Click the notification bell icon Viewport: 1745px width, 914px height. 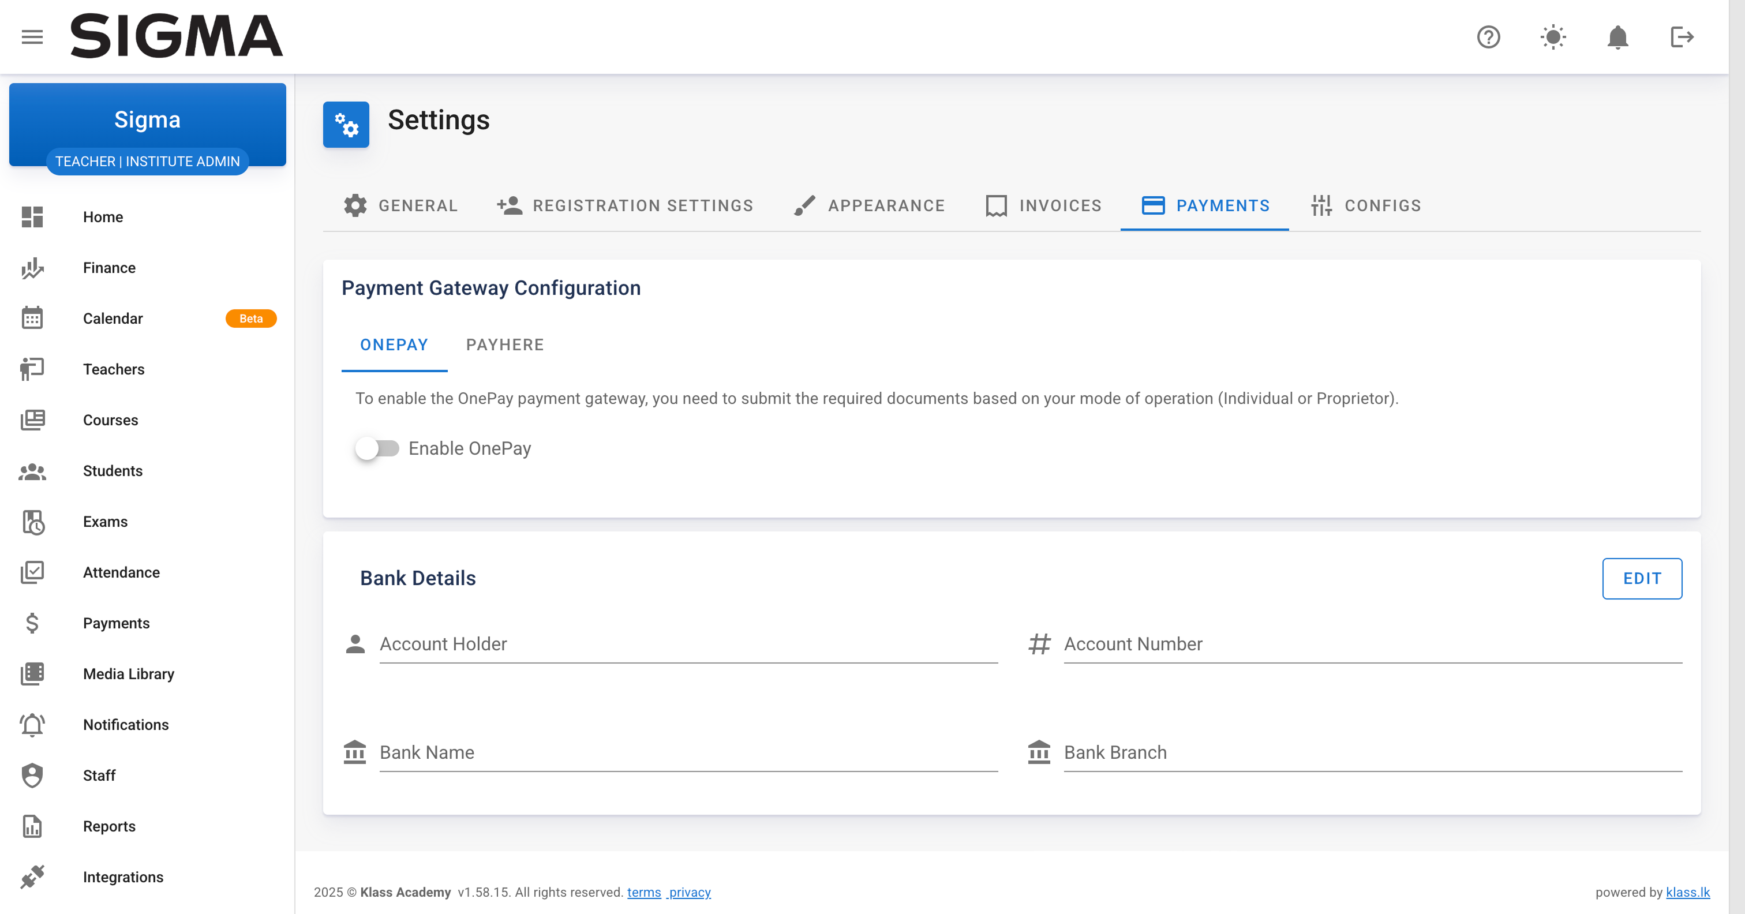click(x=1618, y=36)
